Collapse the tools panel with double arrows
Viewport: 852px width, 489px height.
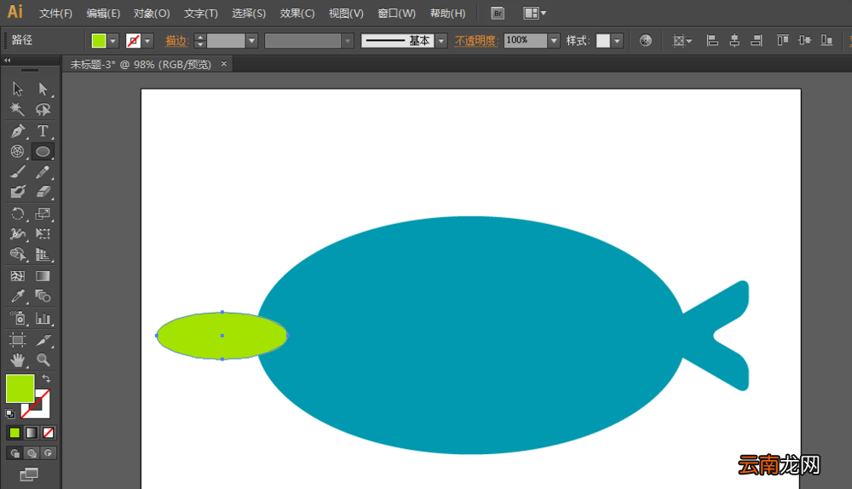pos(7,60)
